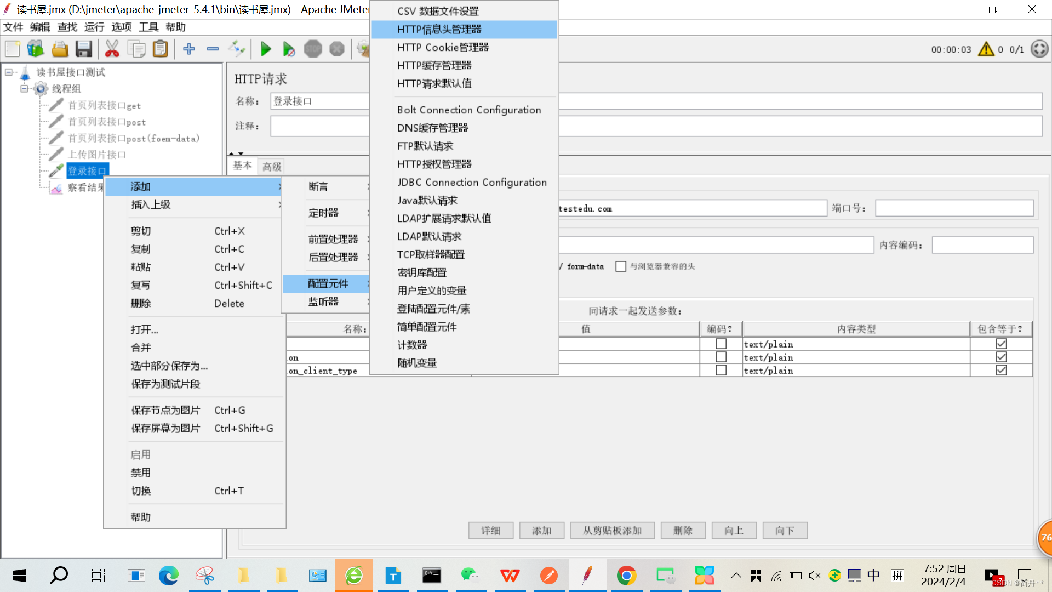This screenshot has height=592, width=1052.
Task: Open Windows taskbar search
Action: [x=59, y=576]
